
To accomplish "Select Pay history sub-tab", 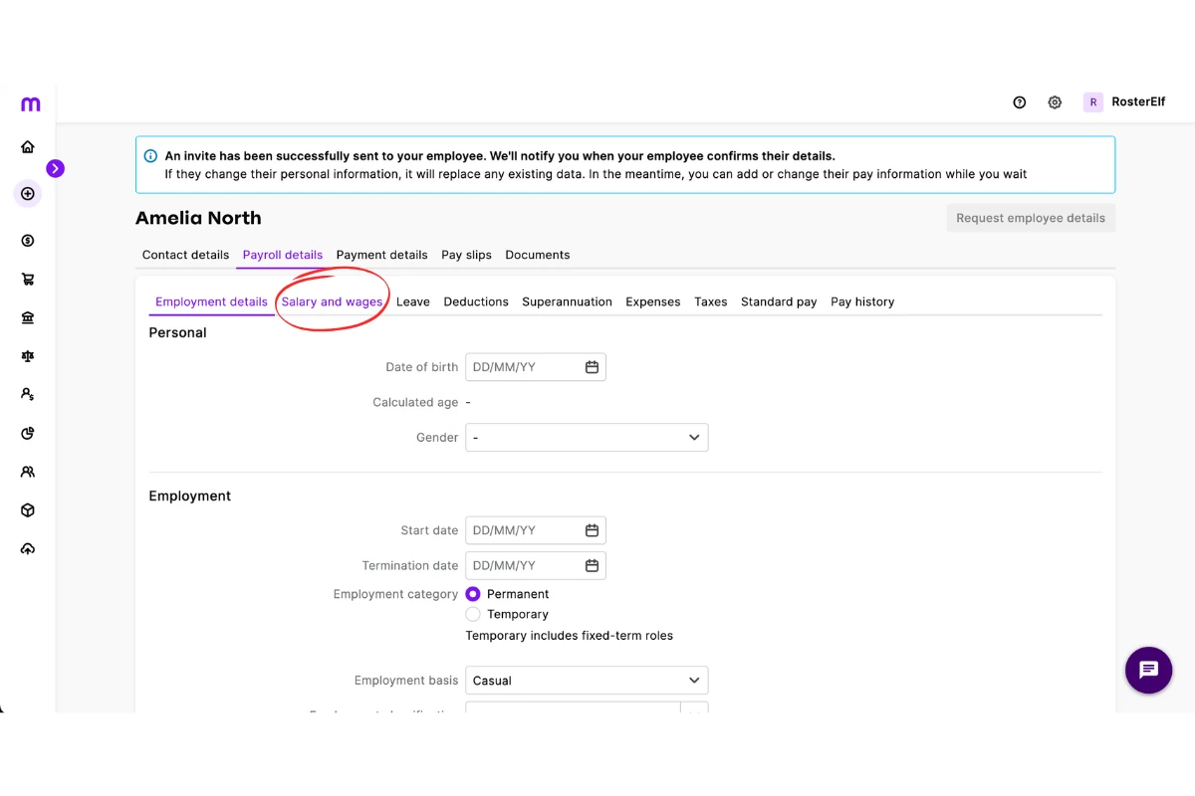I will 862,301.
